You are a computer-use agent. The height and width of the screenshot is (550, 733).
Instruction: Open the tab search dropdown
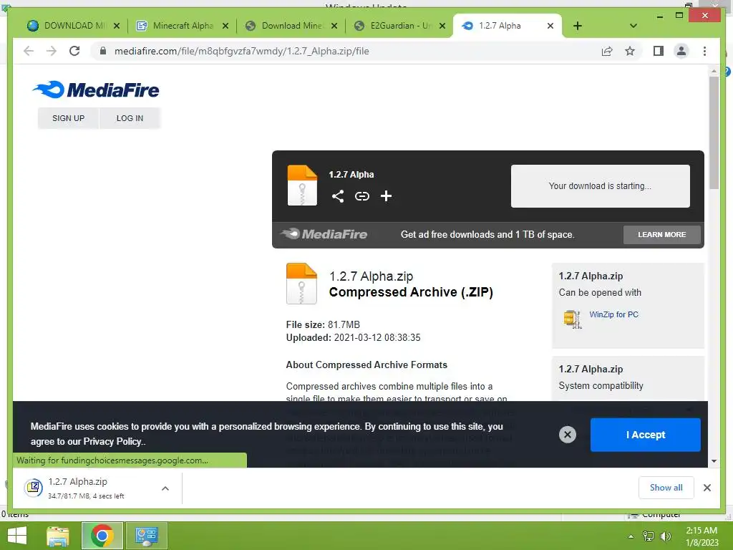click(633, 26)
